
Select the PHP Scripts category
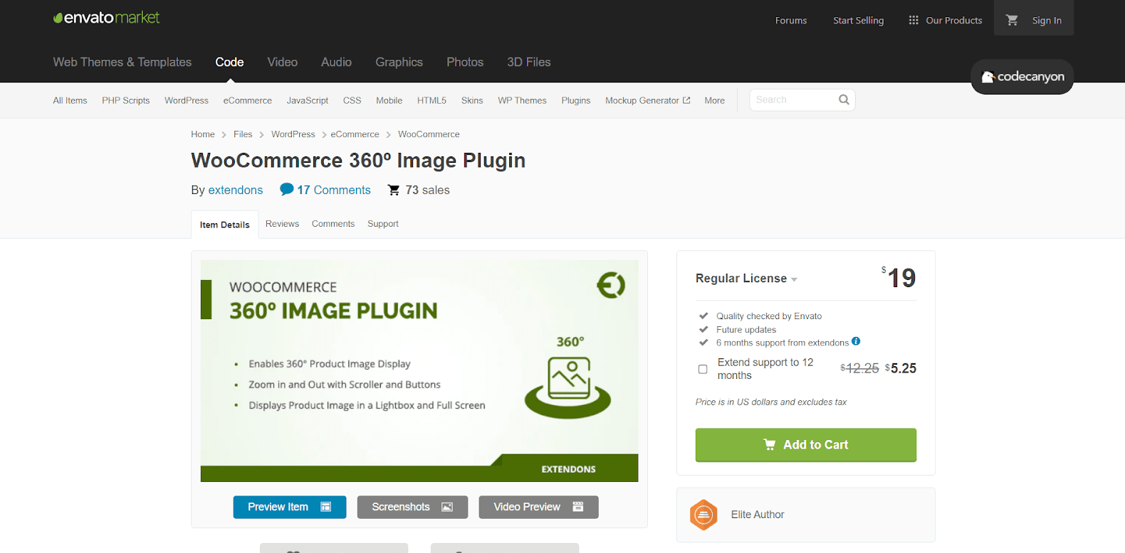(126, 100)
